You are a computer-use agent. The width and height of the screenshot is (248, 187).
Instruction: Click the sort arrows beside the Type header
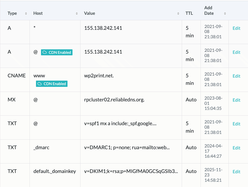(x=25, y=13)
